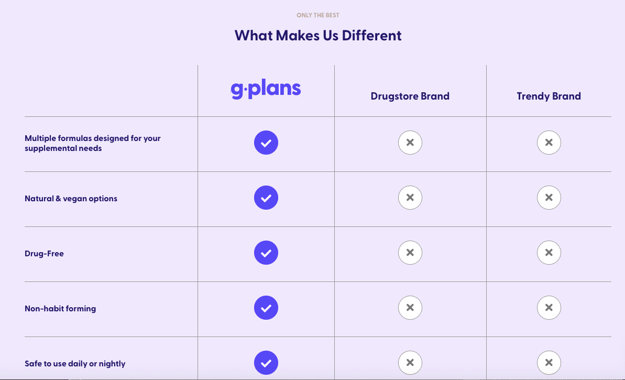Click Trendy Brand X icon for Non-habit forming

pos(549,308)
